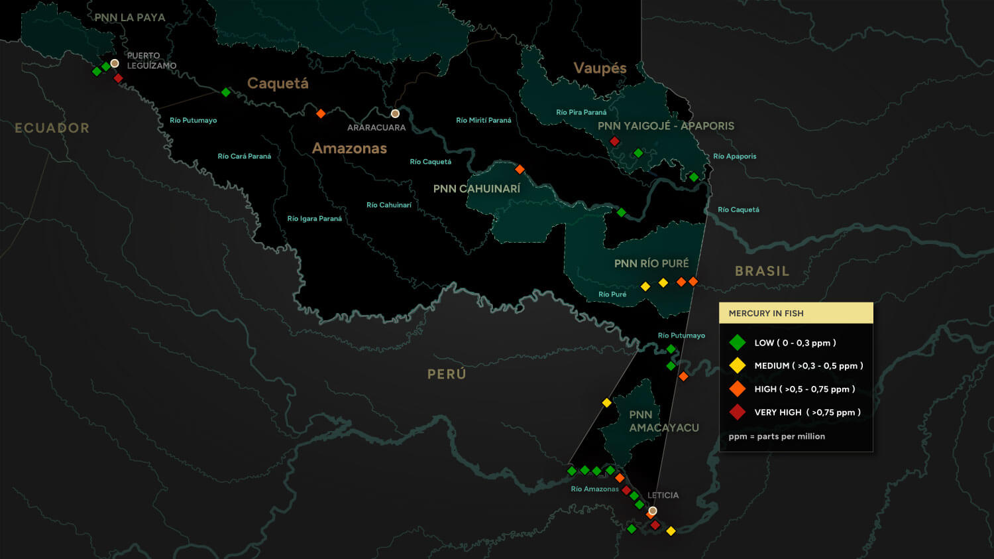
Task: Select orange marker on the lower Río Putumayo
Action: (683, 377)
